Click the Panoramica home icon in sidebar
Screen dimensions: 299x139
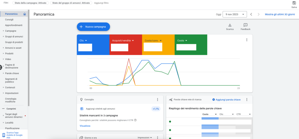click(25, 14)
